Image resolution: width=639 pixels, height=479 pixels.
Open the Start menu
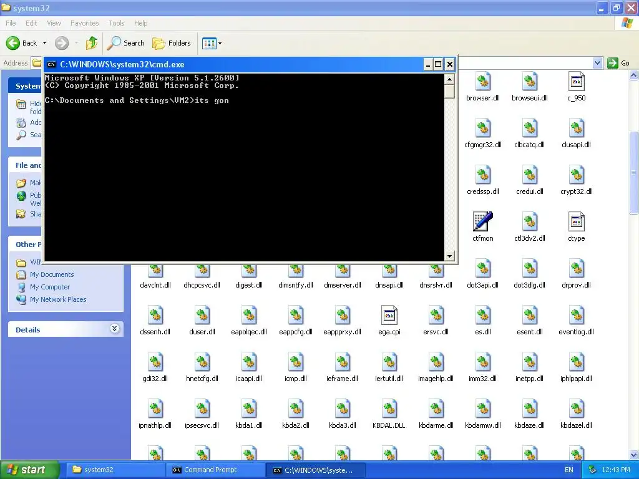coord(29,470)
